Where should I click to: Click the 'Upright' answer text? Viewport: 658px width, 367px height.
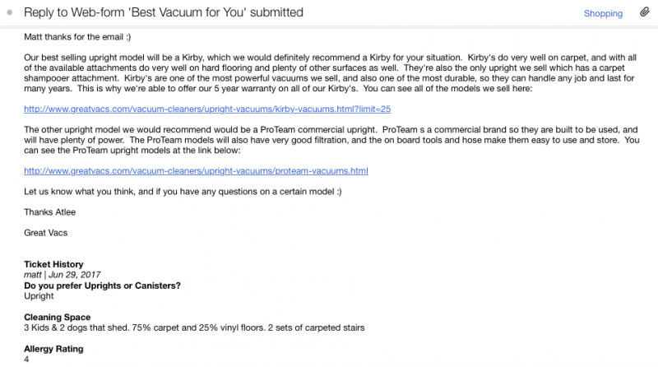point(39,296)
